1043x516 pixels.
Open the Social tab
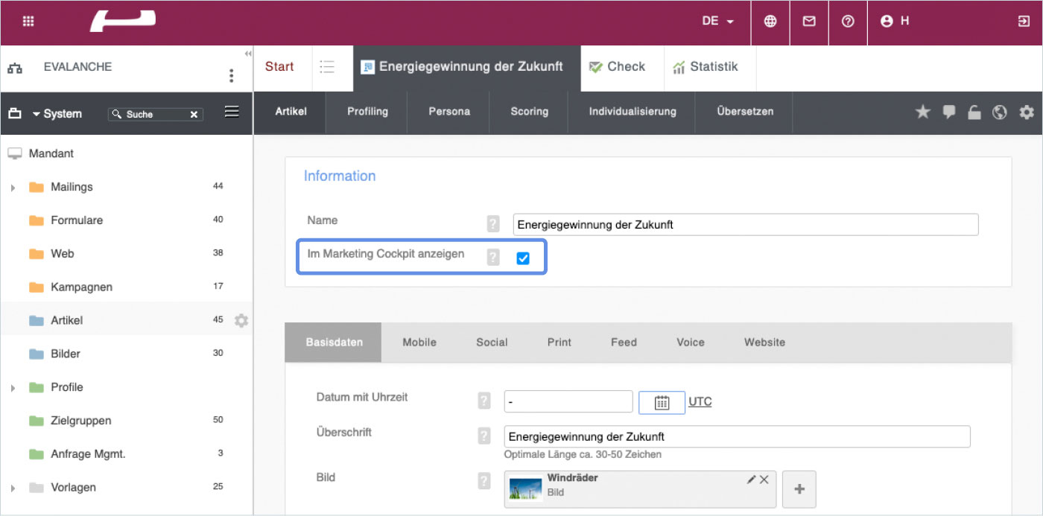tap(492, 343)
